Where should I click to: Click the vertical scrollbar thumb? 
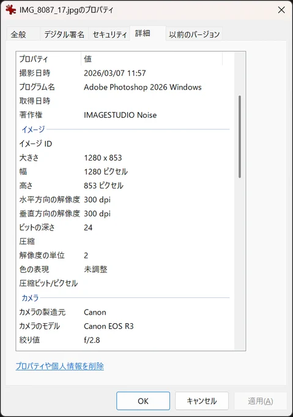coord(240,137)
